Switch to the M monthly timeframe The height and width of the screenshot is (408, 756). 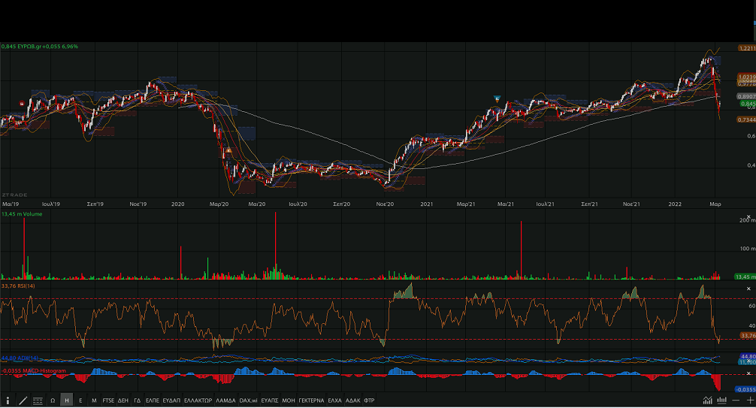(94, 400)
